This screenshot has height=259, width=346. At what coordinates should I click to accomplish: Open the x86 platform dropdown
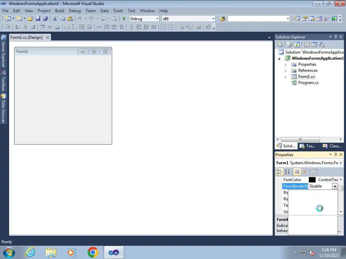point(214,19)
